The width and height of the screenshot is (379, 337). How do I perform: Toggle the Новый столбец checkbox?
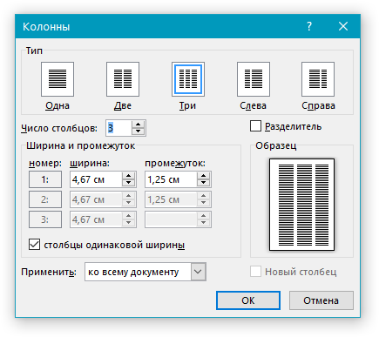click(x=255, y=272)
